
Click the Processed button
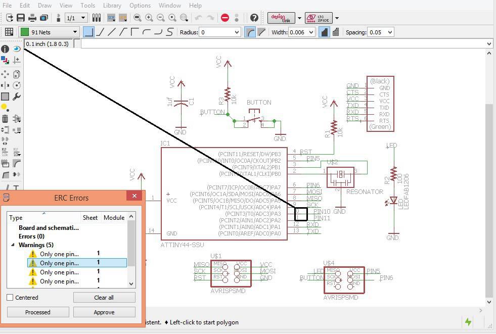[38, 312]
